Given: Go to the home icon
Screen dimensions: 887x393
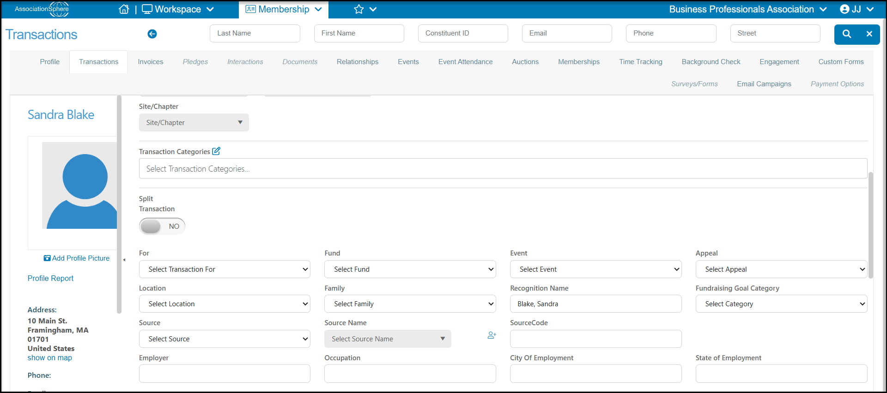Looking at the screenshot, I should 124,9.
